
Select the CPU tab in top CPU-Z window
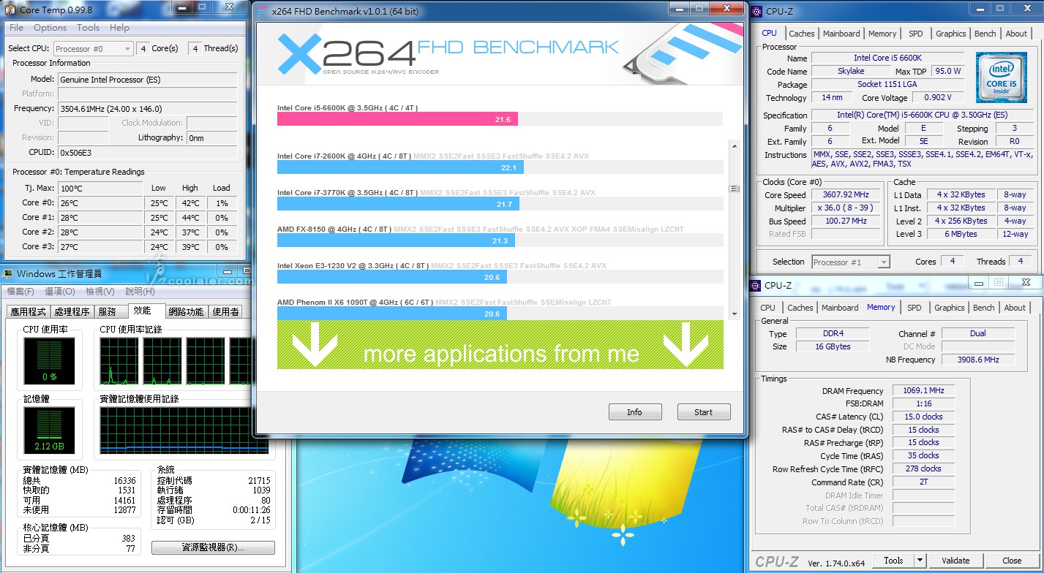[x=769, y=33]
